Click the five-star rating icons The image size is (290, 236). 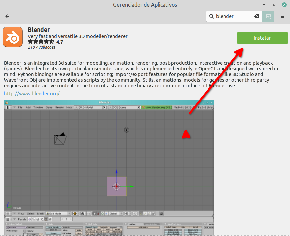click(x=41, y=42)
